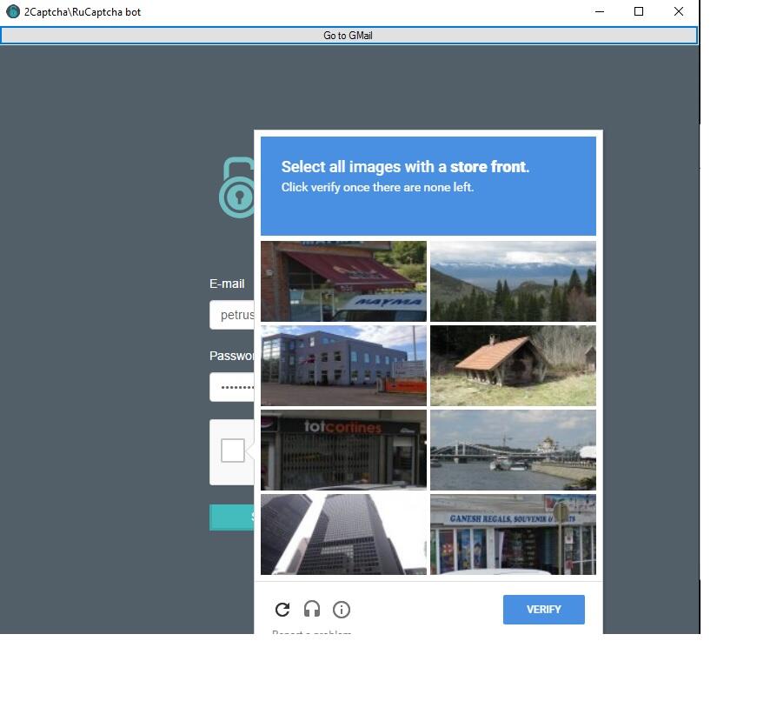Image resolution: width=757 pixels, height=701 pixels.
Task: Select the dark skyscraper image
Action: [344, 534]
